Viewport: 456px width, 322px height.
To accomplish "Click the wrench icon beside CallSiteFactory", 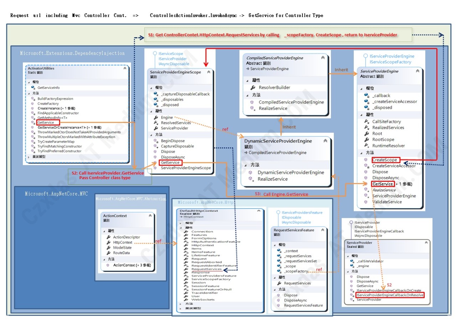I will point(367,122).
